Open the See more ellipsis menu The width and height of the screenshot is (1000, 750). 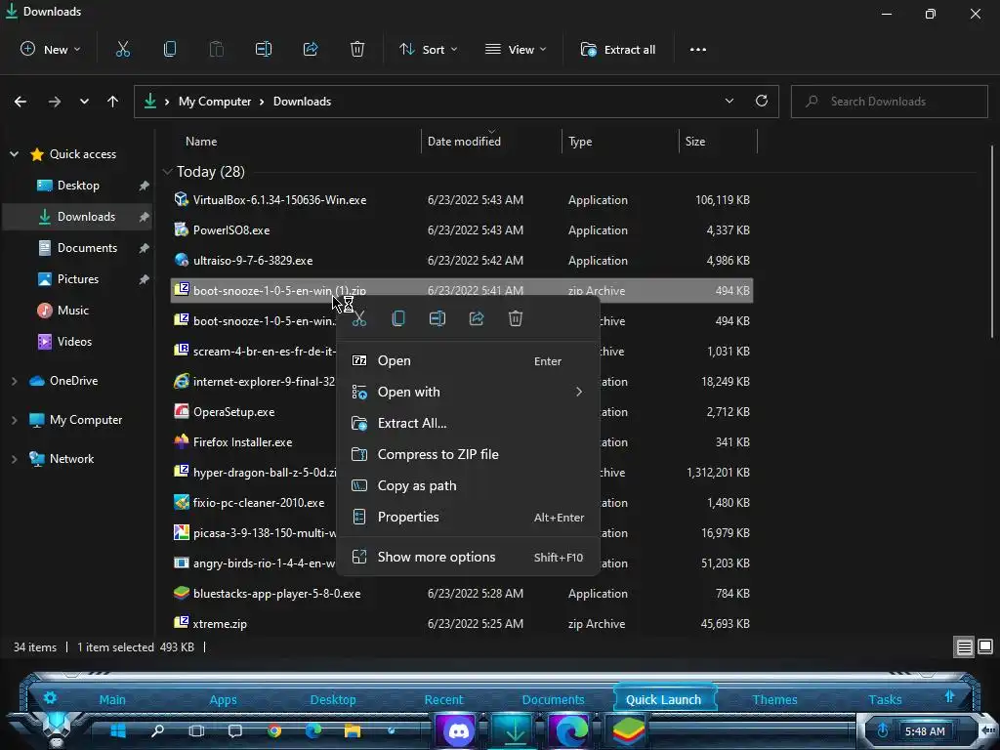(697, 49)
